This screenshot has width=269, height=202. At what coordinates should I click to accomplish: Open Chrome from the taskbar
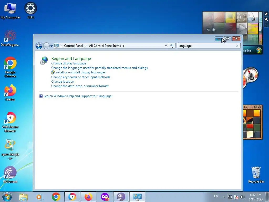pyautogui.click(x=56, y=197)
